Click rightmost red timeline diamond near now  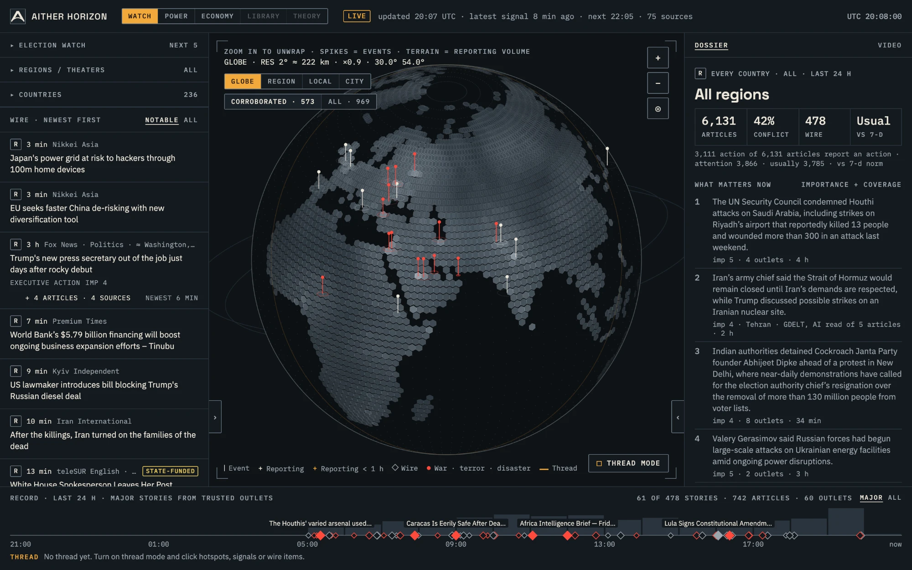[860, 535]
